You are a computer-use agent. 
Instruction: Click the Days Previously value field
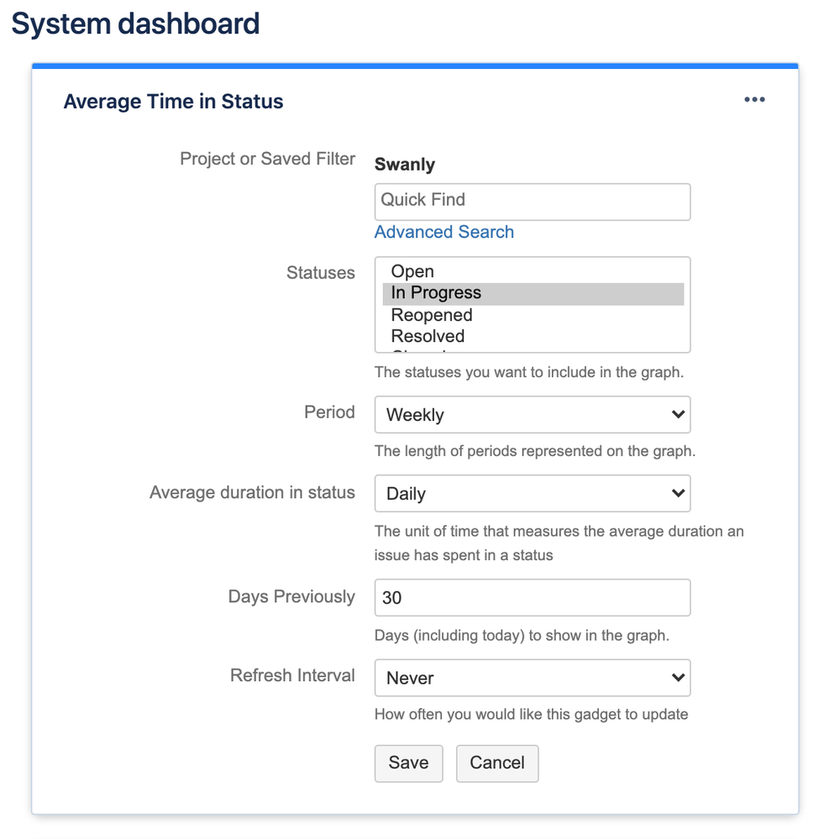[x=532, y=597]
